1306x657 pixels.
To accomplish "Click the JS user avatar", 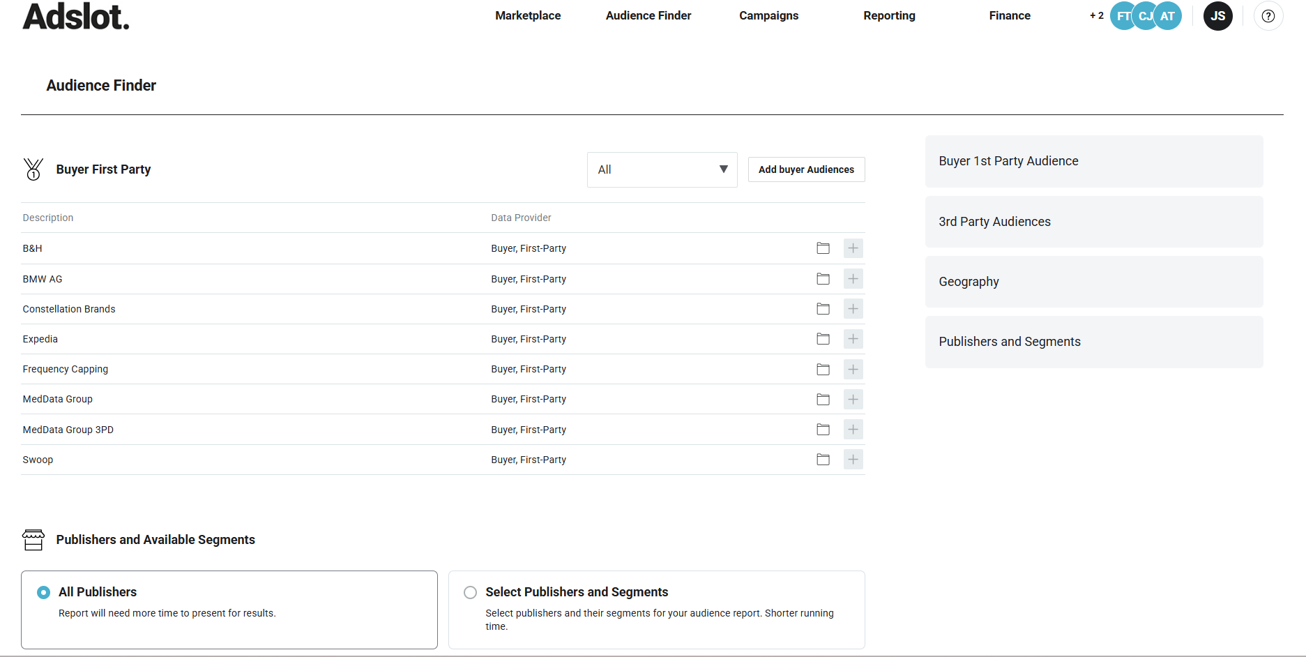I will (1217, 16).
